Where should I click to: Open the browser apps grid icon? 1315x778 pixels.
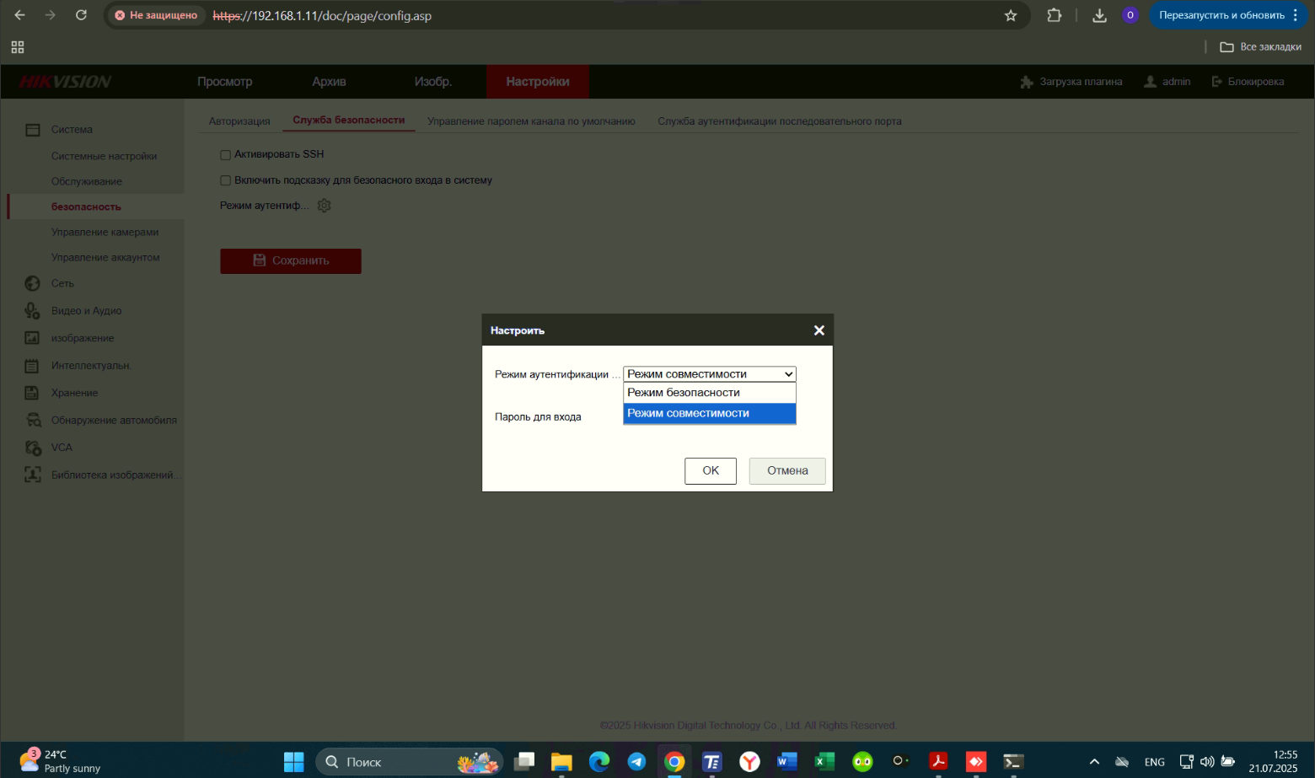point(18,47)
